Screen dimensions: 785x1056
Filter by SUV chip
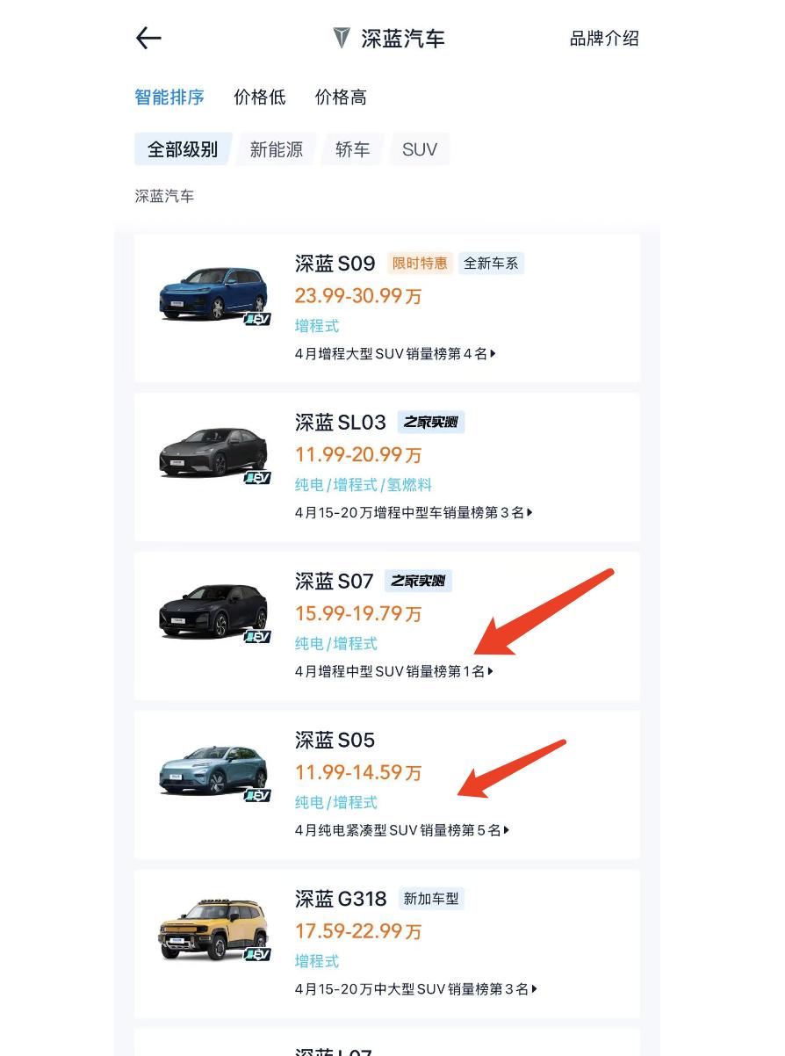(x=420, y=149)
